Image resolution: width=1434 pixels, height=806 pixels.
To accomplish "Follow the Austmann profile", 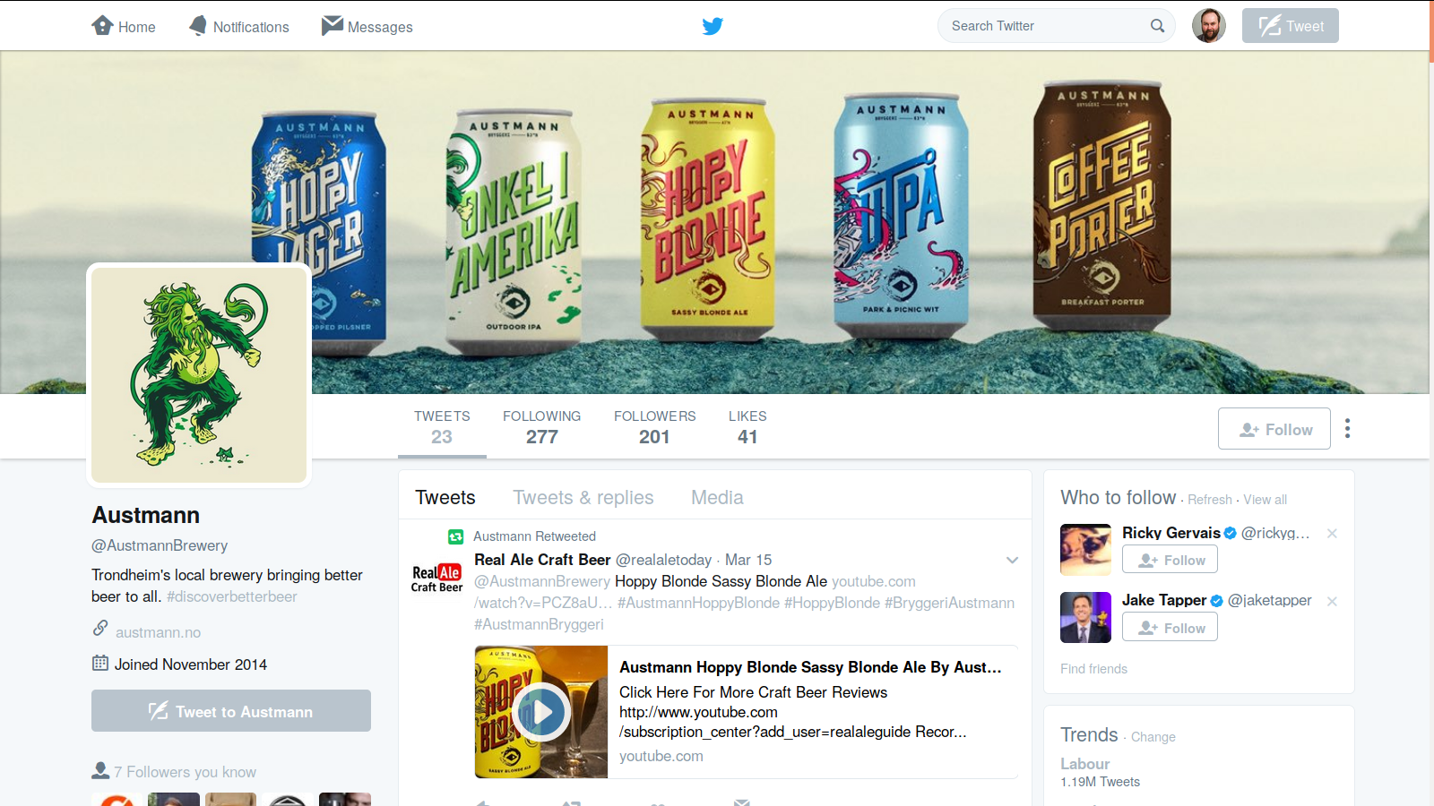I will pos(1274,429).
